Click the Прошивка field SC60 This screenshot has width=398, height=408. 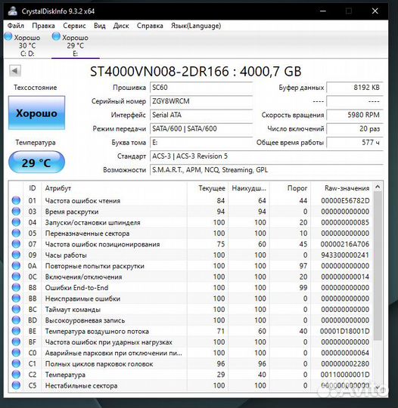tap(201, 88)
